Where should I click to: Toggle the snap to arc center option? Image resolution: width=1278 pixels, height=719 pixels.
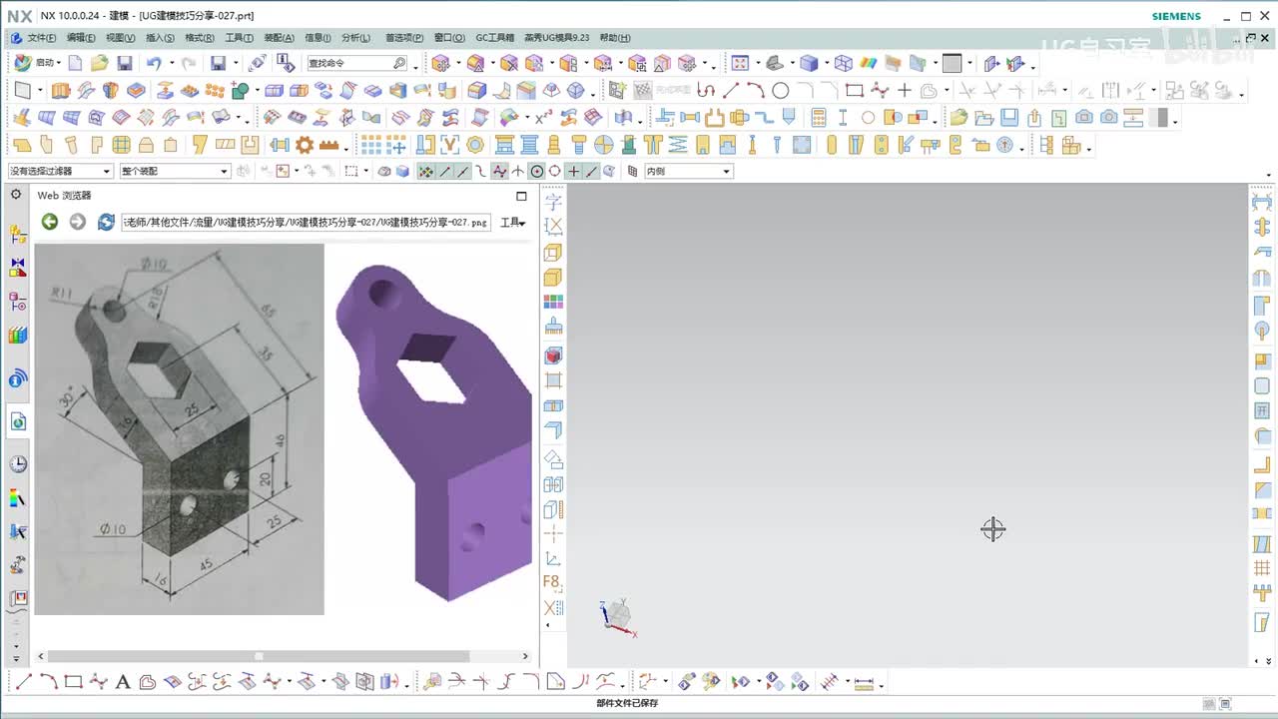(537, 171)
